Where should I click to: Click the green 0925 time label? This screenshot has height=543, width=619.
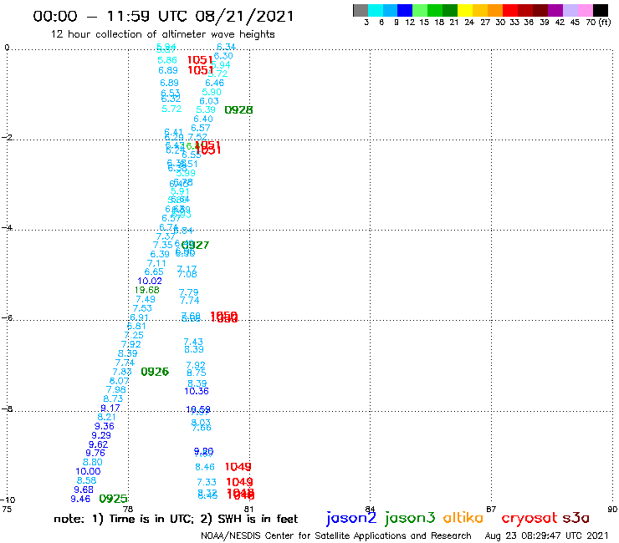tap(113, 499)
